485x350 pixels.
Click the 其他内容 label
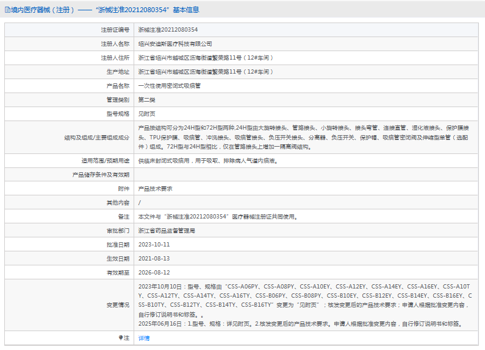click(x=118, y=203)
